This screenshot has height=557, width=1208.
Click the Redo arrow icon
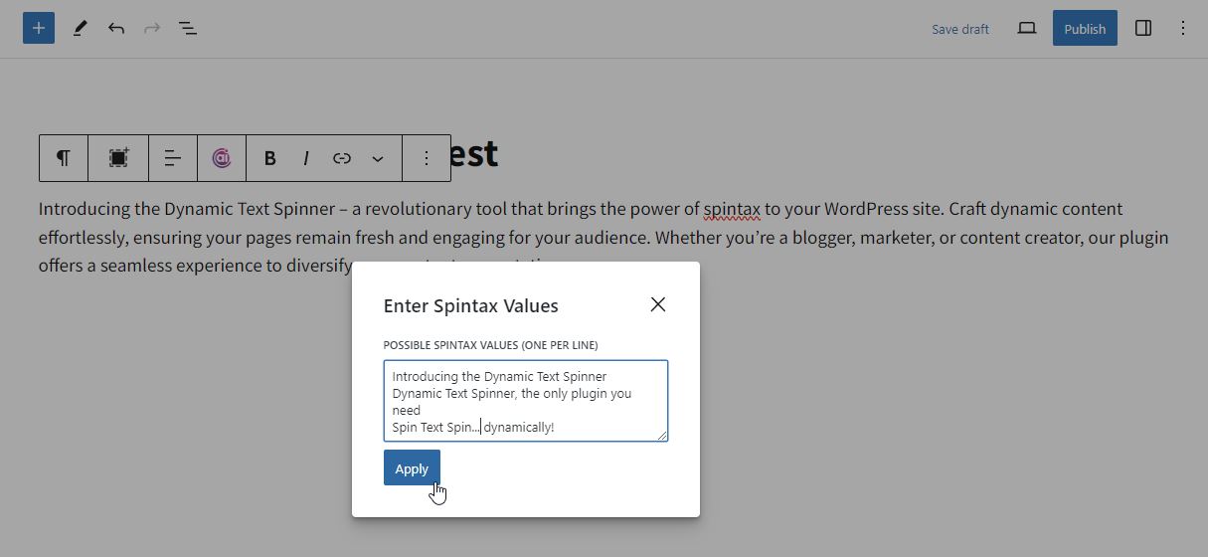pyautogui.click(x=152, y=29)
